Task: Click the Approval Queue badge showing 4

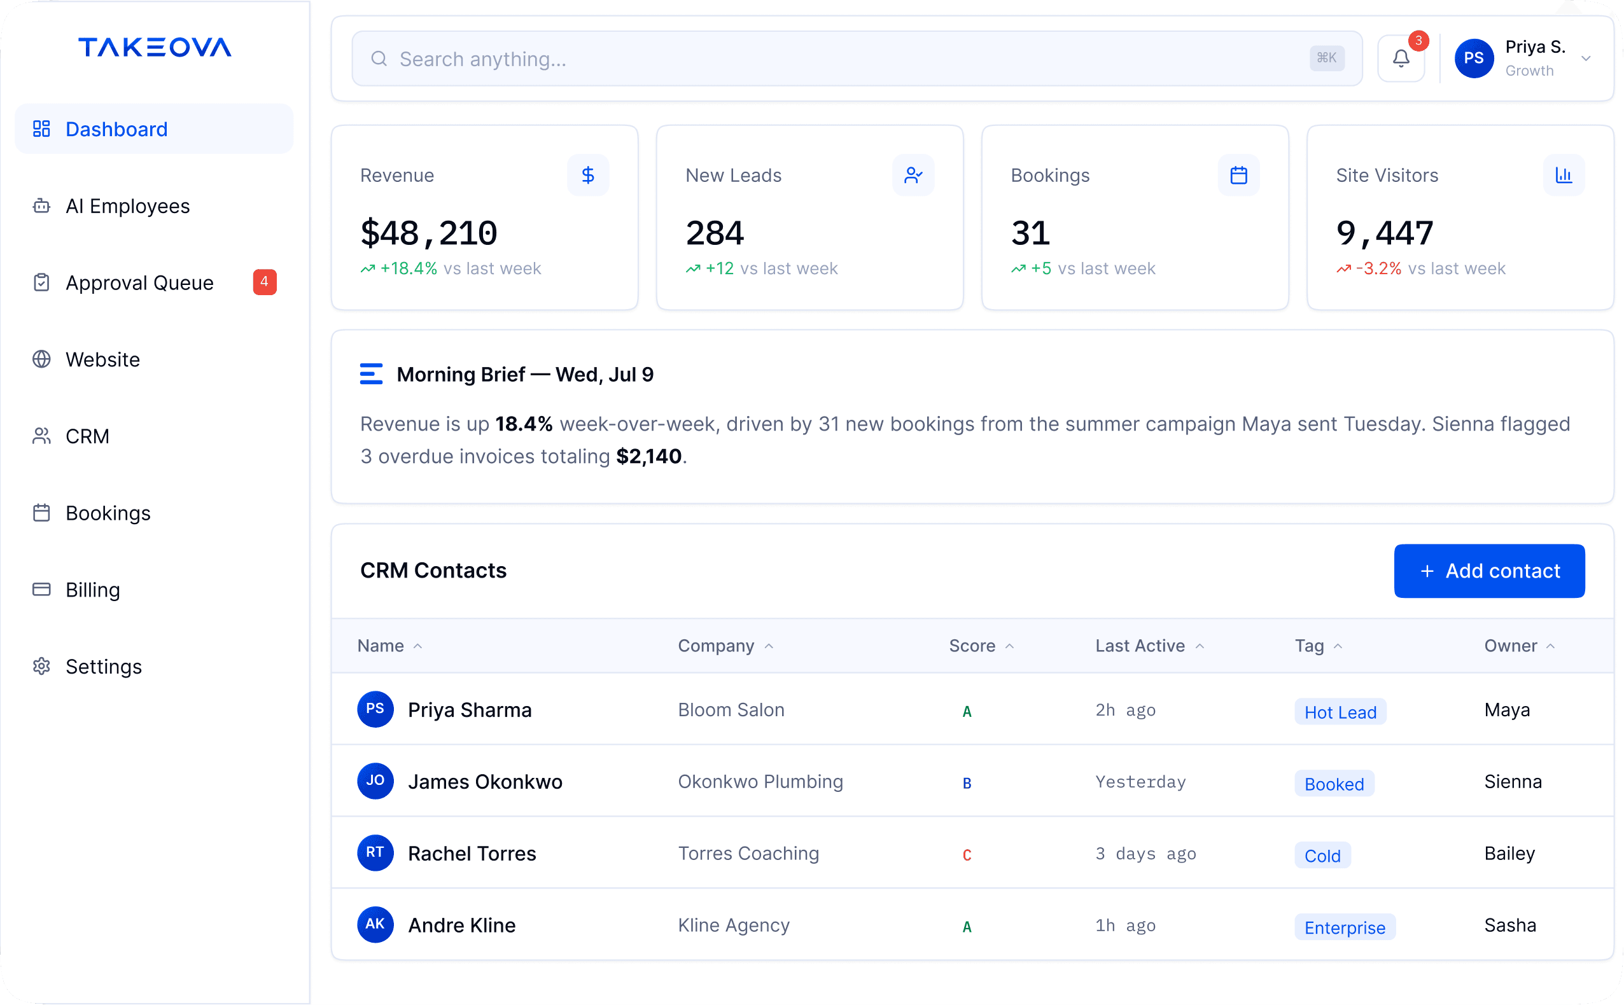Action: 265,282
